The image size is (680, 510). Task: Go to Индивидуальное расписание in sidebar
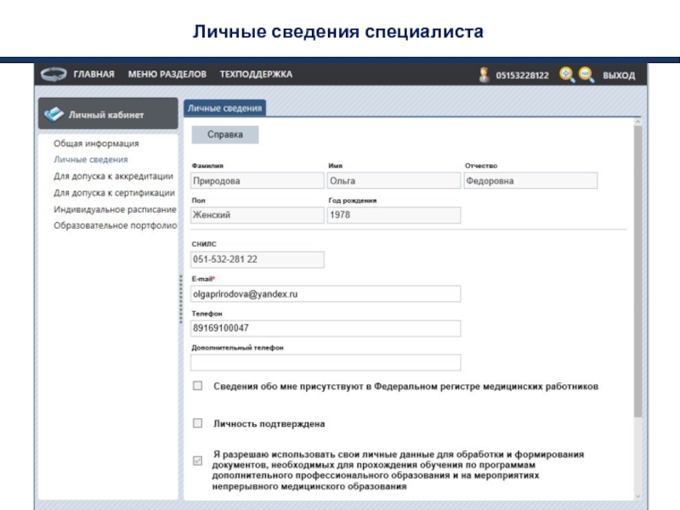tap(115, 209)
